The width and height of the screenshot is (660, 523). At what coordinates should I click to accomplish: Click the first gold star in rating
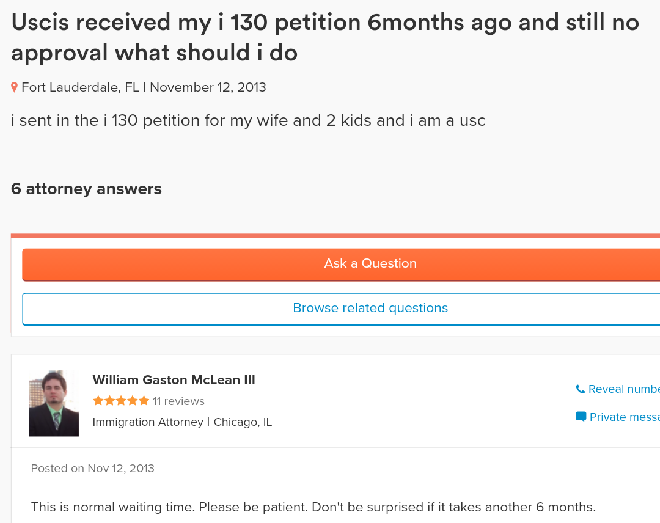click(98, 401)
